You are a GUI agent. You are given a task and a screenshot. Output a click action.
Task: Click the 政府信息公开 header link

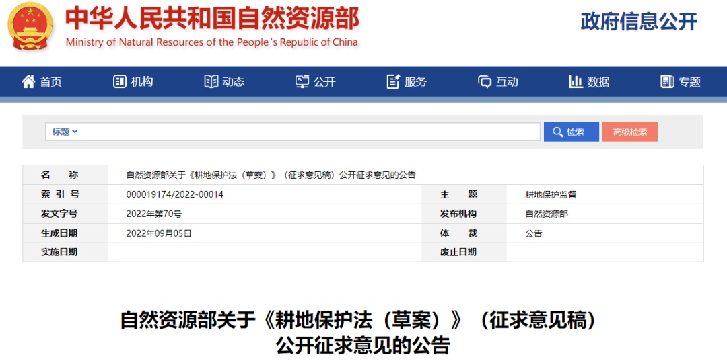[x=639, y=22]
